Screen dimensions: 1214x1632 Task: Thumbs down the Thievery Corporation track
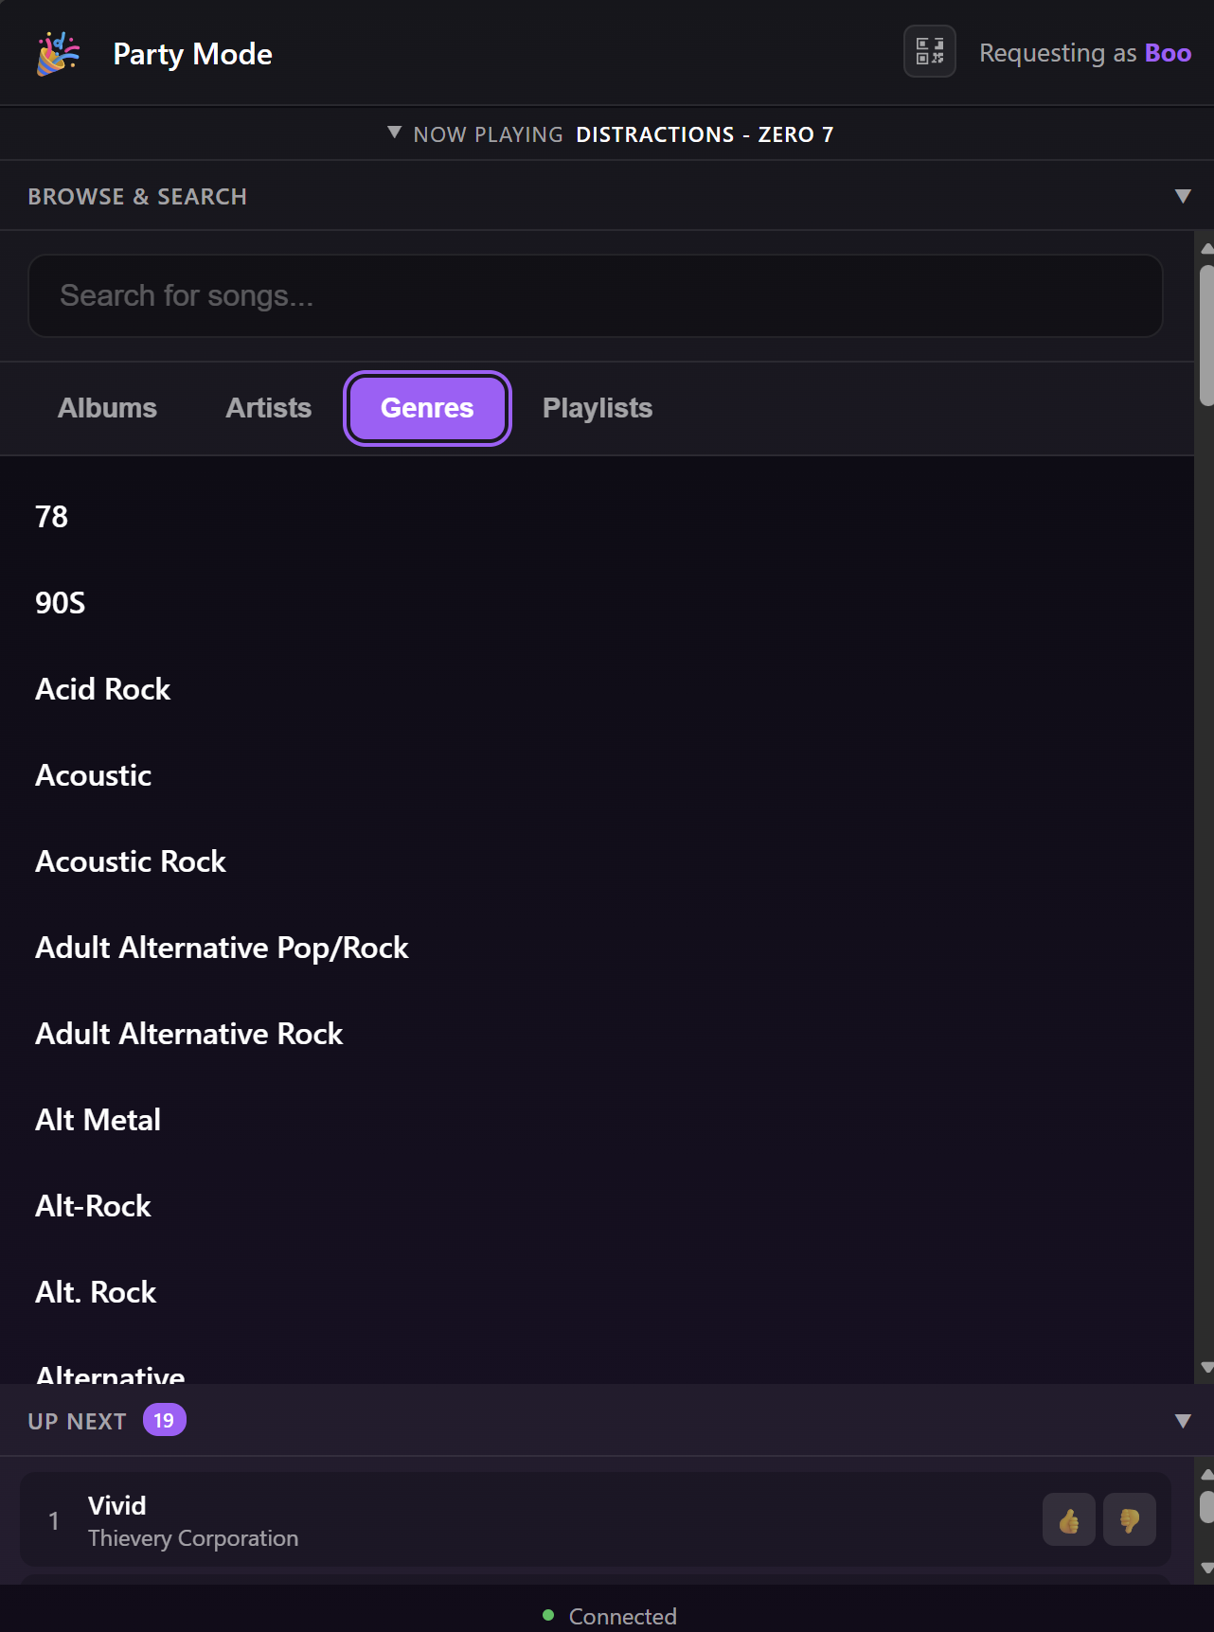click(1131, 1519)
